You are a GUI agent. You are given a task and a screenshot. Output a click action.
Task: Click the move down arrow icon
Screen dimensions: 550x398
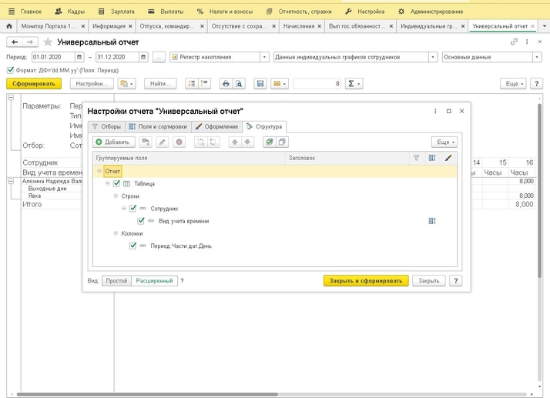pyautogui.click(x=247, y=142)
